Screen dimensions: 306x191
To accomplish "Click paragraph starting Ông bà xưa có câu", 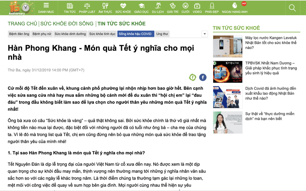I will [107, 131].
